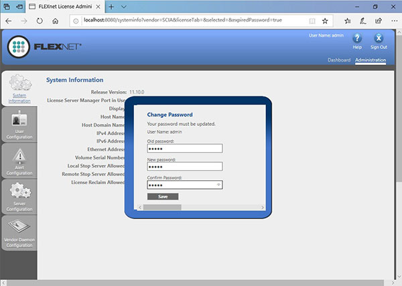Go to the browser home page
The width and height of the screenshot is (402, 286).
point(55,21)
